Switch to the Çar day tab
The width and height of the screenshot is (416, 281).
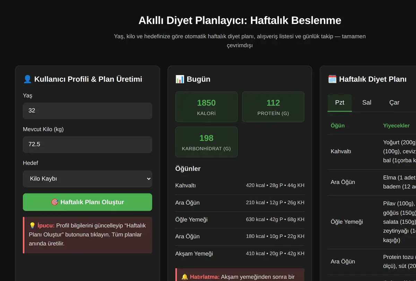click(394, 103)
